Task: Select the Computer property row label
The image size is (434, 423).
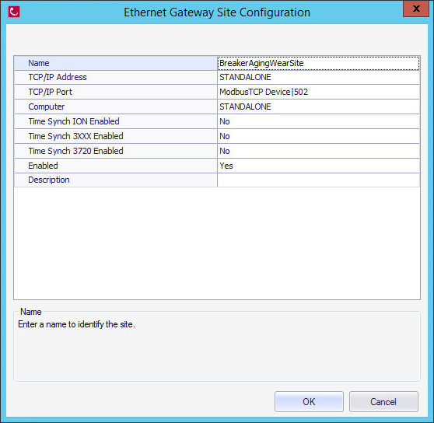Action: (x=116, y=107)
